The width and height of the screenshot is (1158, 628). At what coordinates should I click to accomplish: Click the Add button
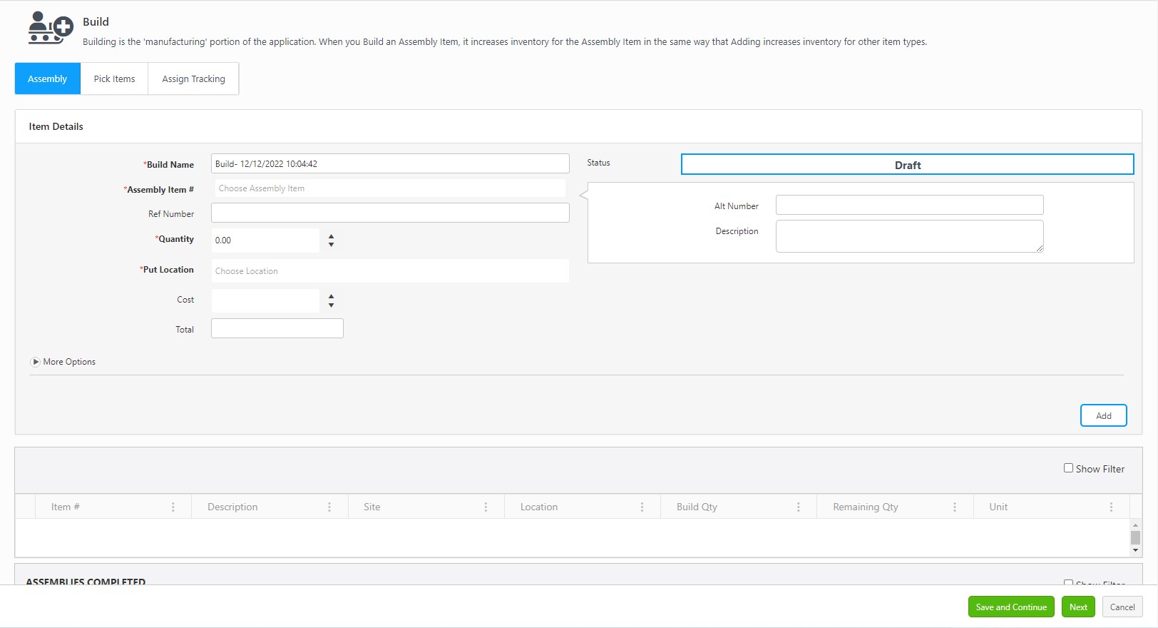pyautogui.click(x=1103, y=415)
